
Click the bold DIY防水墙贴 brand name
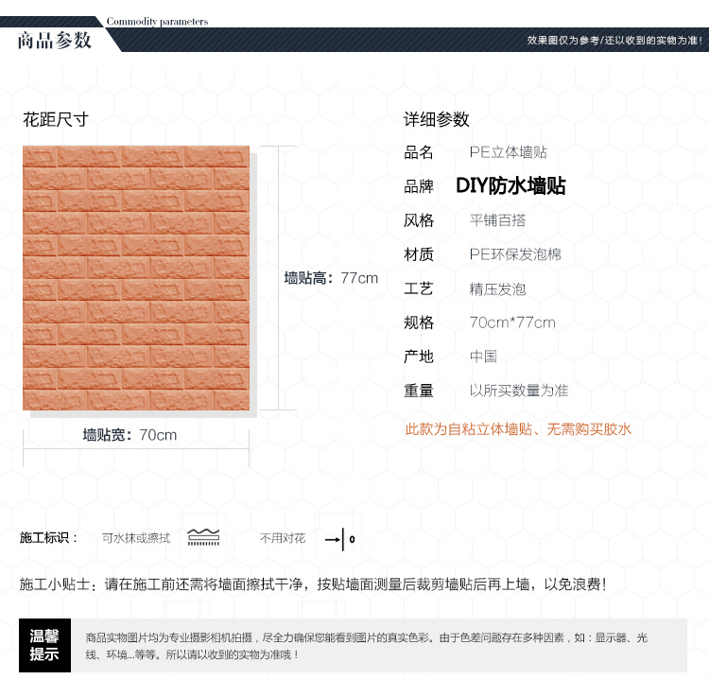(510, 186)
